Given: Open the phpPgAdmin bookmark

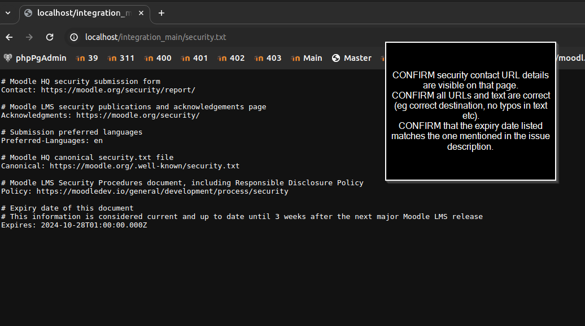Looking at the screenshot, I should (35, 58).
